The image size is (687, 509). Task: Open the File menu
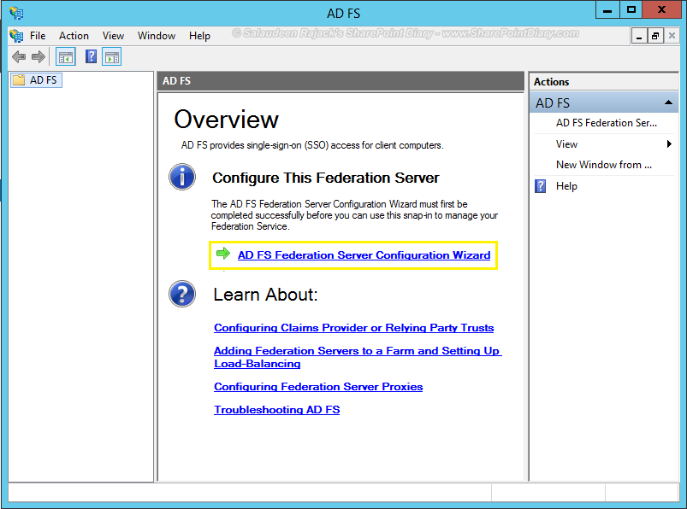click(38, 36)
